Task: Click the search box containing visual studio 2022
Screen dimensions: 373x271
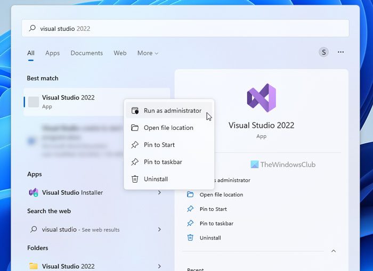Action: click(185, 28)
